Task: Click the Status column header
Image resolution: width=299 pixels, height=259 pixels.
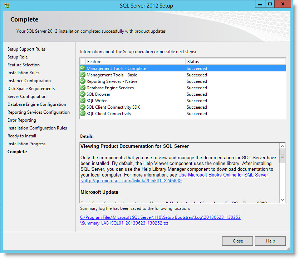Action: click(200, 61)
